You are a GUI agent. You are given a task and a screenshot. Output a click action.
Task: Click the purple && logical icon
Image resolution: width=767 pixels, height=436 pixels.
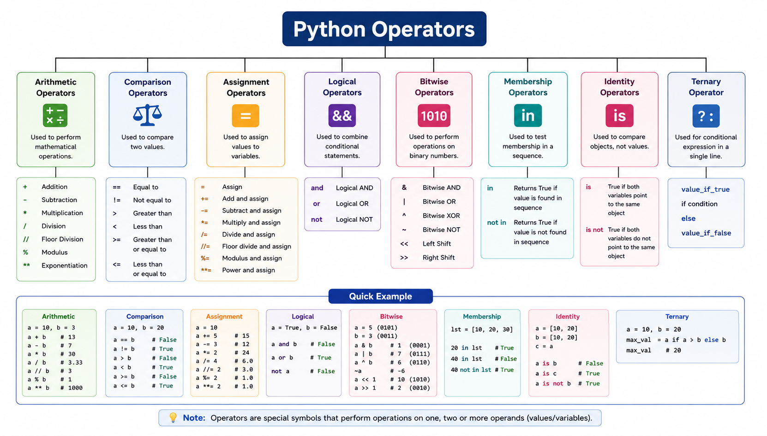coord(342,116)
